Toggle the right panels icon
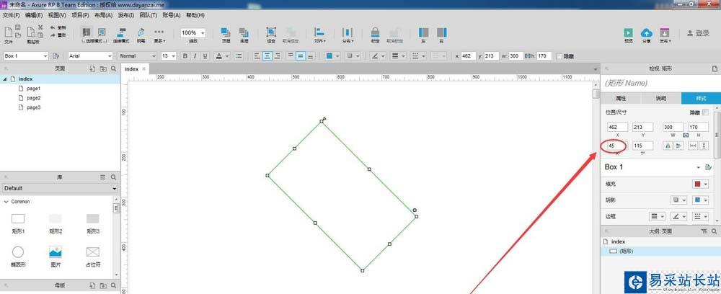 pyautogui.click(x=442, y=32)
